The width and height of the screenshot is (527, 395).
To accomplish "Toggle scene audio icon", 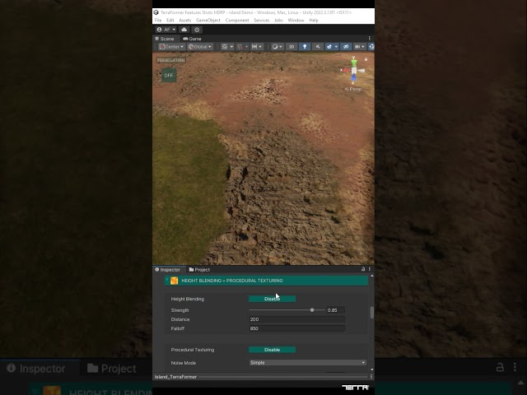I will coord(318,47).
